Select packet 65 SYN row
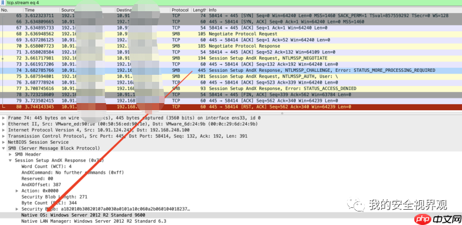Viewport: 462px width, 225px height. point(231,15)
